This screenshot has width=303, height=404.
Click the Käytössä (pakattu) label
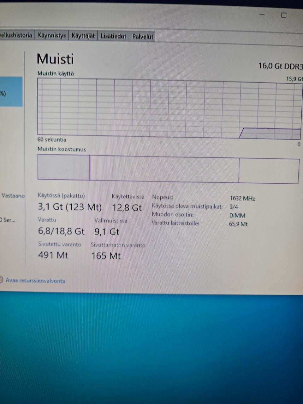[61, 195]
